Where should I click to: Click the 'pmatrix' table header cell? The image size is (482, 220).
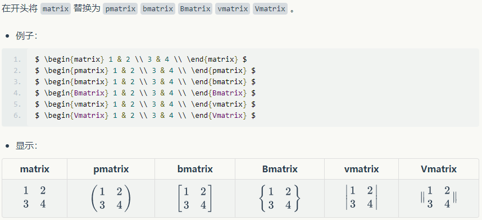pyautogui.click(x=111, y=169)
